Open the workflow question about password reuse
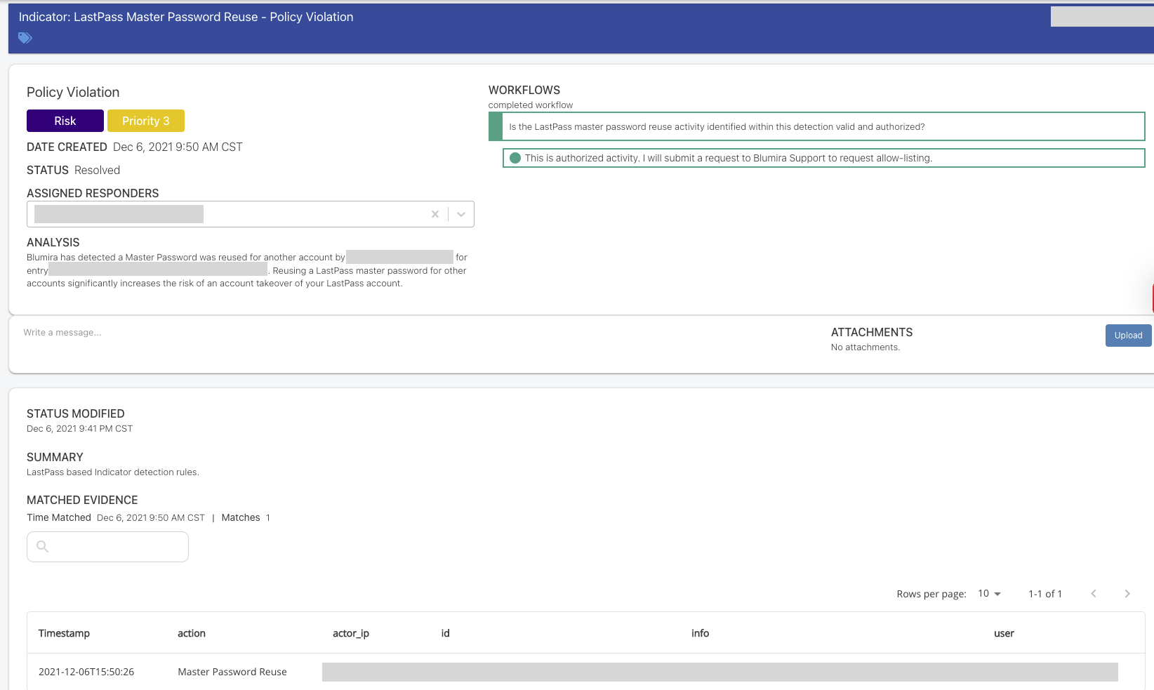Image resolution: width=1154 pixels, height=690 pixels. click(816, 126)
